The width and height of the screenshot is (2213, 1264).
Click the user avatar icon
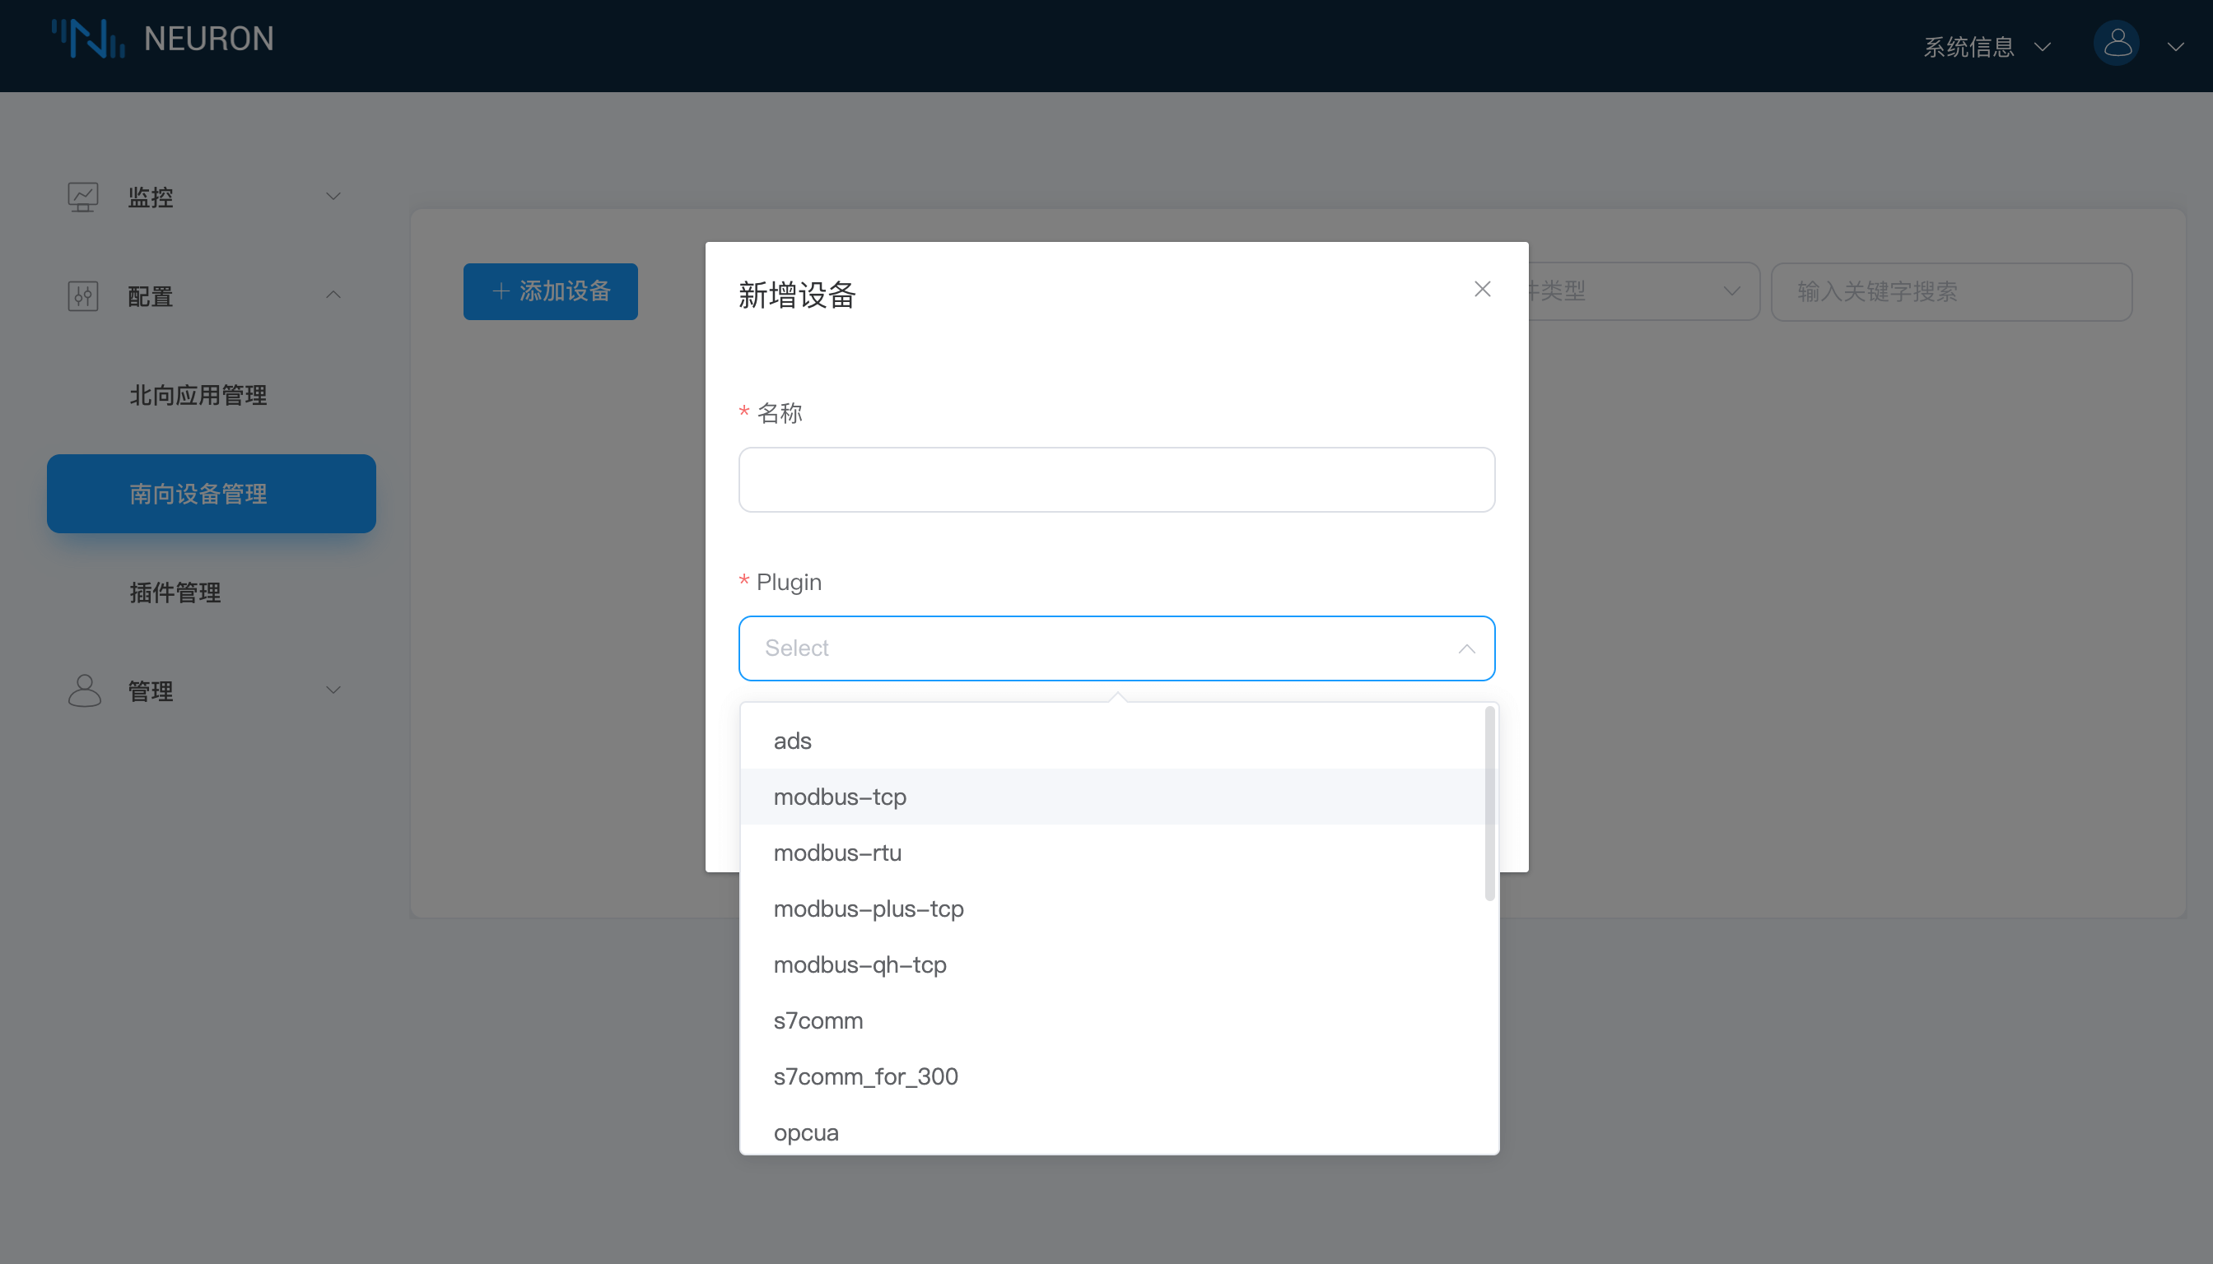2117,44
